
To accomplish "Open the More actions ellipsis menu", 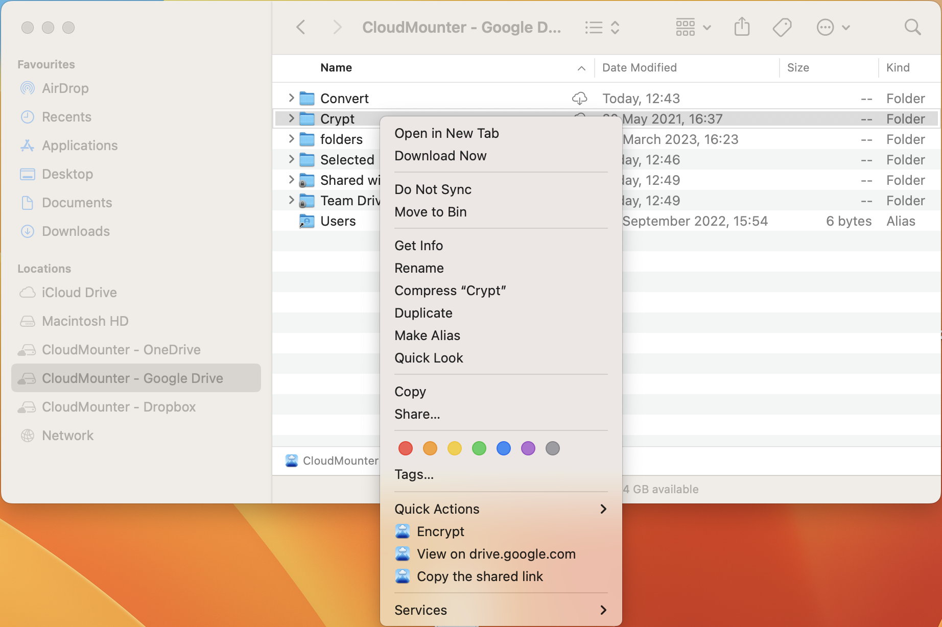I will click(x=833, y=27).
